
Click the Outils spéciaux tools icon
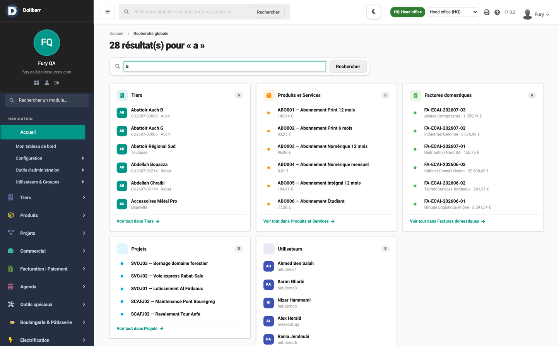pos(11,304)
